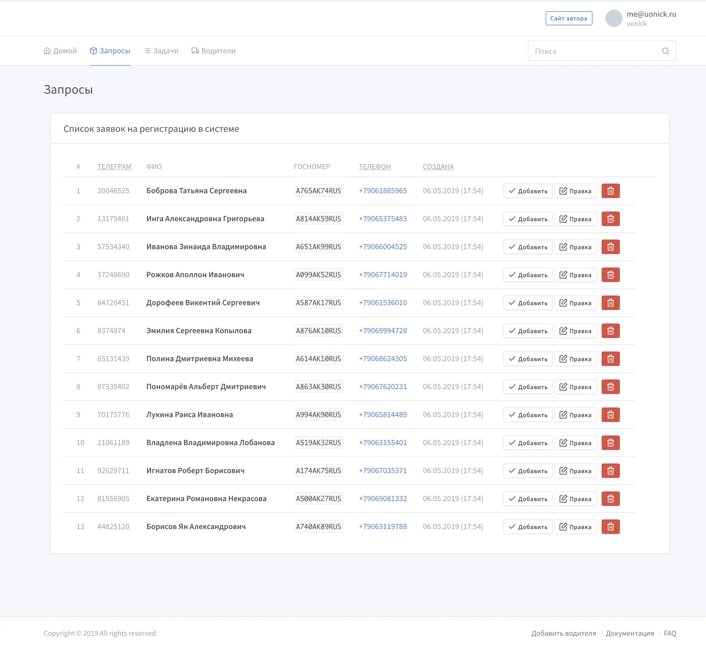The width and height of the screenshot is (706, 647).
Task: Go to the Водители tab
Action: (x=214, y=51)
